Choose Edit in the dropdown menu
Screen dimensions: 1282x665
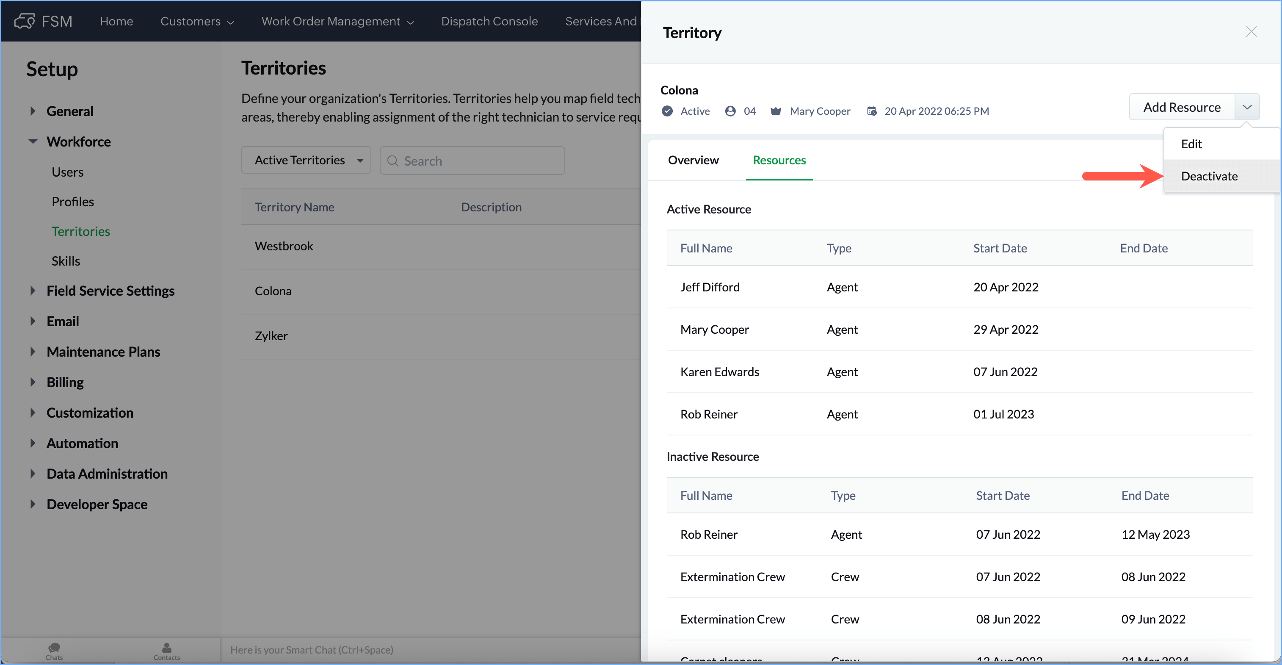(x=1191, y=144)
